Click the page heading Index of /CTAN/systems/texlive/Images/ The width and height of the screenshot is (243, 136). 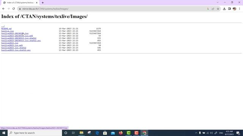[44, 16]
